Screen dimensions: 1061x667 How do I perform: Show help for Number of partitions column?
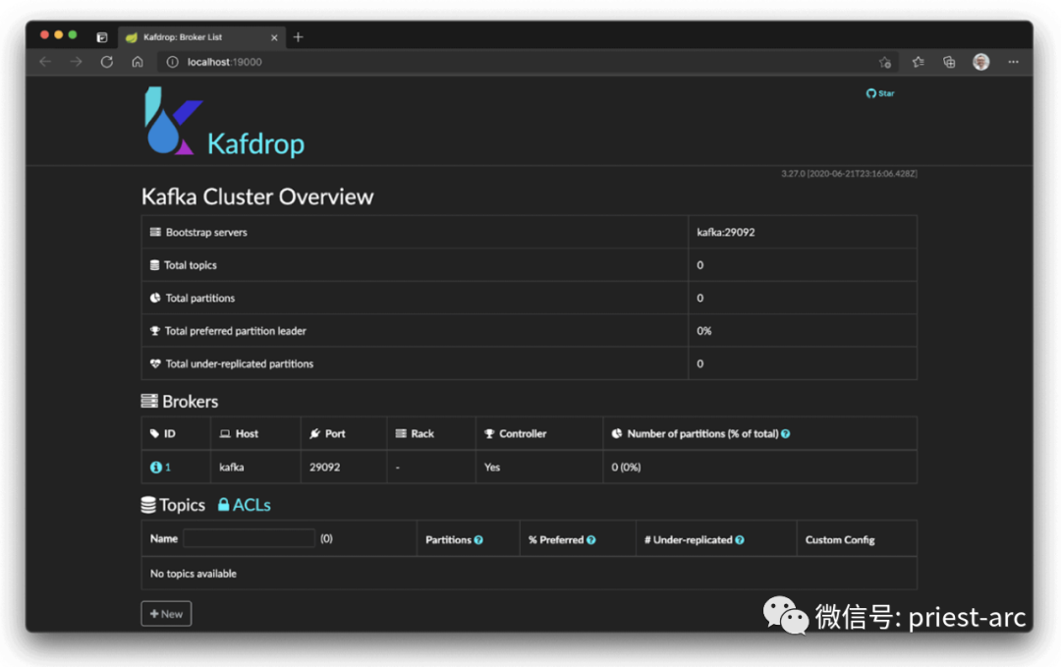[786, 433]
